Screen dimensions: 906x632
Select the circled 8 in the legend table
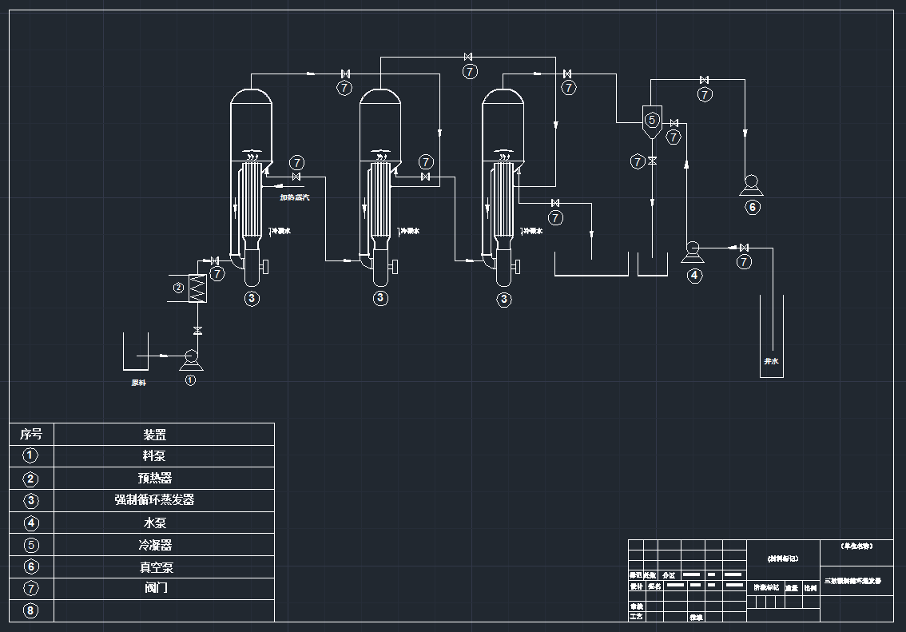pos(30,610)
